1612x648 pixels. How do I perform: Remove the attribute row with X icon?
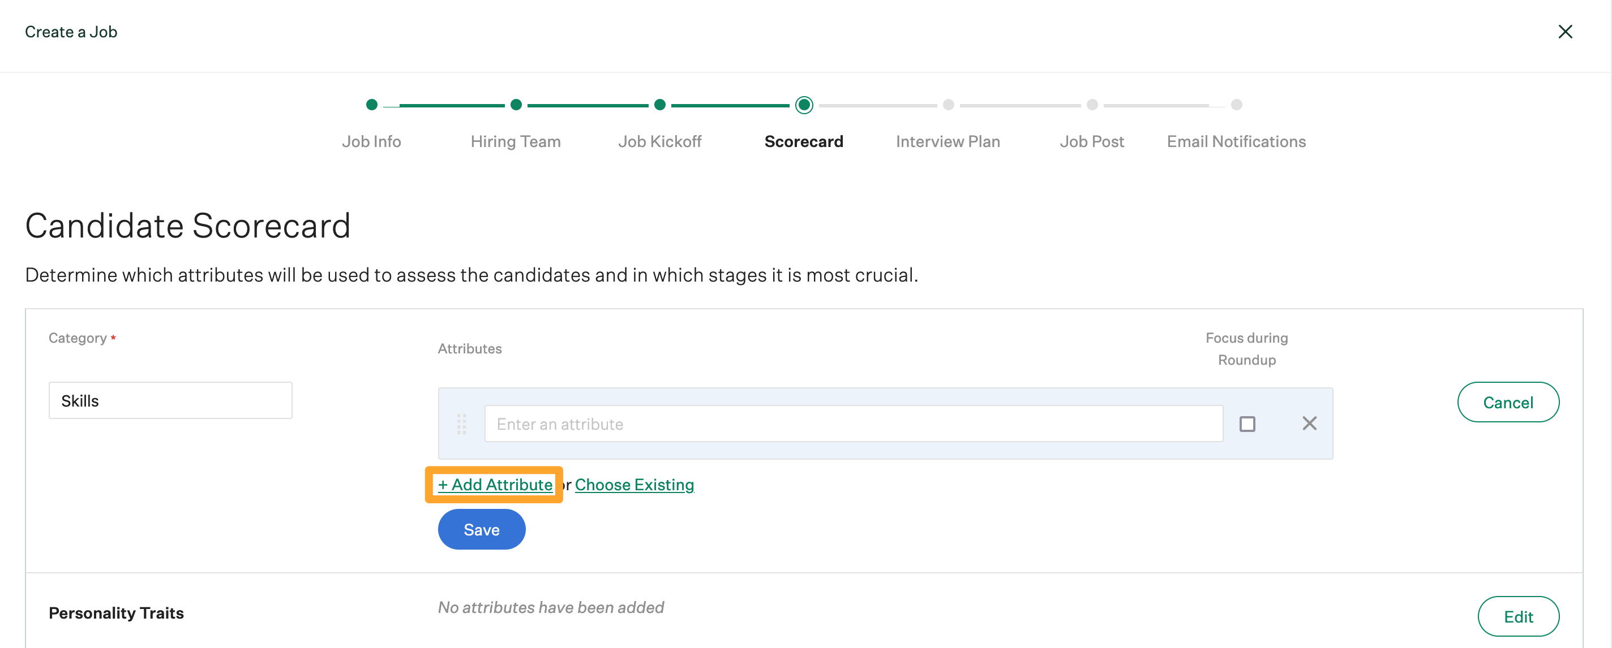coord(1309,424)
